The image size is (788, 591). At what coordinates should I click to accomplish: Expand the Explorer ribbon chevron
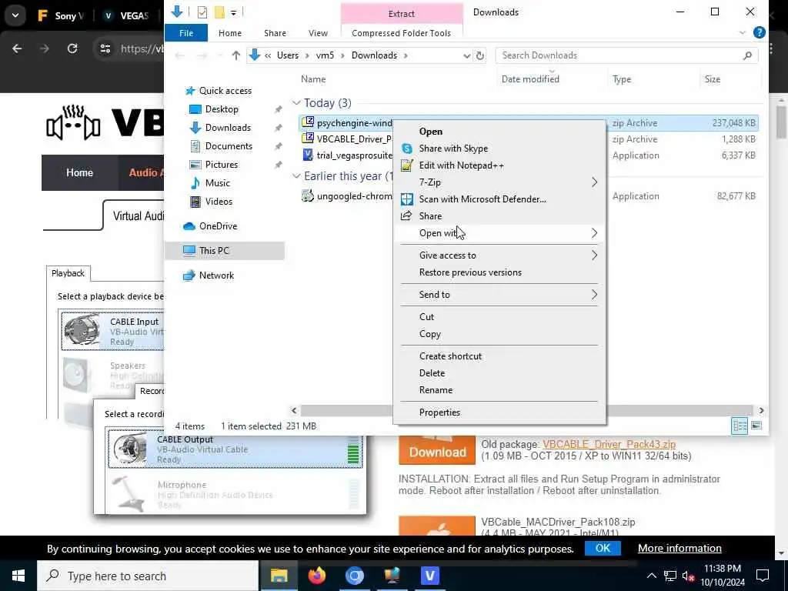tap(743, 33)
